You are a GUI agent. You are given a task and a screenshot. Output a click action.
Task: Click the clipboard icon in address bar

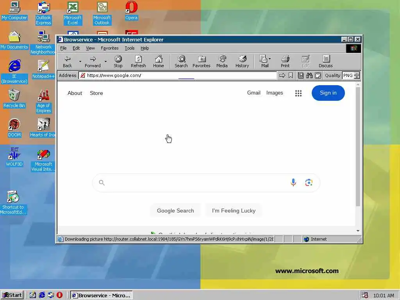[x=318, y=75]
